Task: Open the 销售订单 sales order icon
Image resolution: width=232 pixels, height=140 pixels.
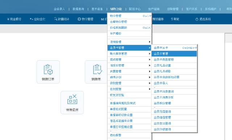Action: (48, 72)
